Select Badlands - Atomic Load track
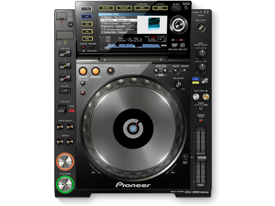 click(x=117, y=20)
